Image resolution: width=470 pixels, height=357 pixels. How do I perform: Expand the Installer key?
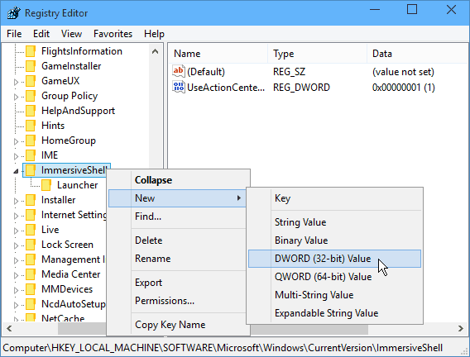pos(16,201)
